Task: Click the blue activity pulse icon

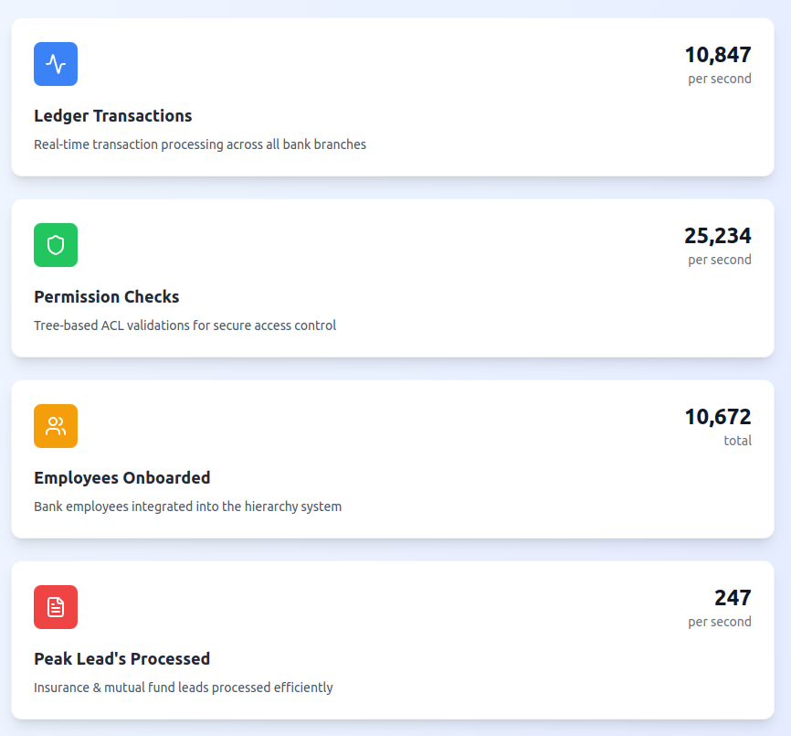Action: (56, 64)
